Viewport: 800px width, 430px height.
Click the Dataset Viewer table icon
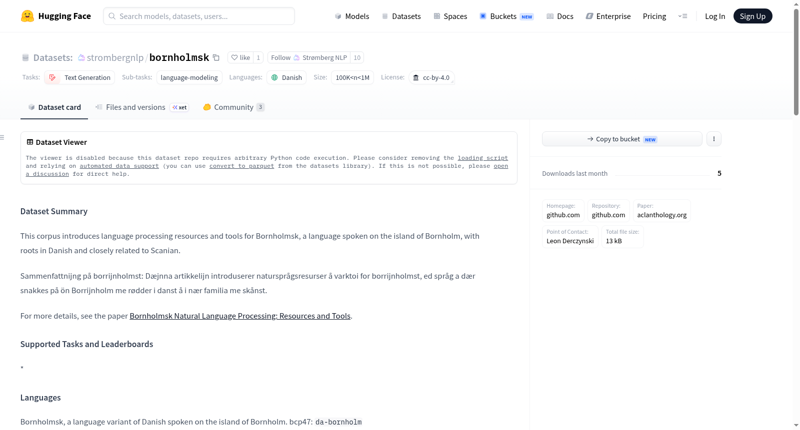[x=30, y=142]
